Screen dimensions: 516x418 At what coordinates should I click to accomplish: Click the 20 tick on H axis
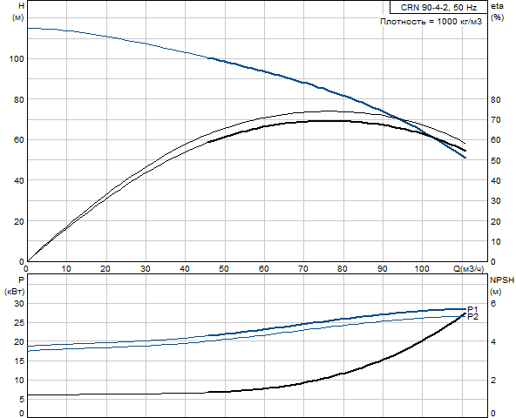click(x=19, y=222)
